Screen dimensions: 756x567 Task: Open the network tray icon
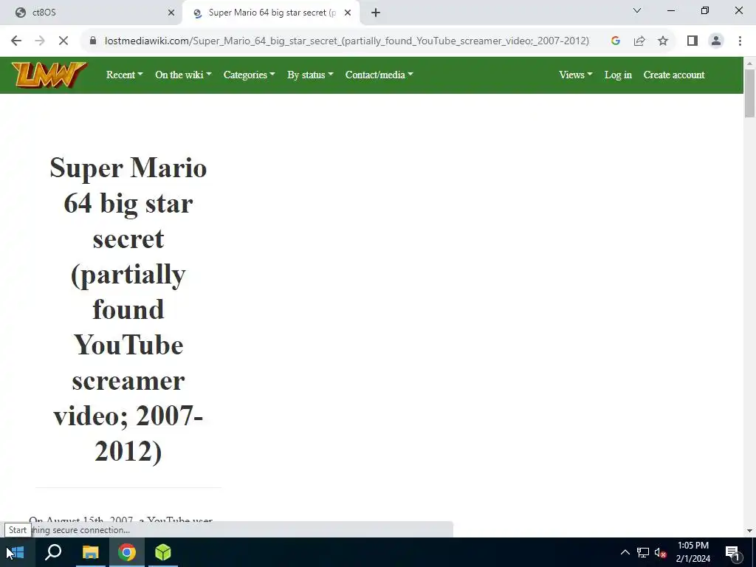coord(643,552)
